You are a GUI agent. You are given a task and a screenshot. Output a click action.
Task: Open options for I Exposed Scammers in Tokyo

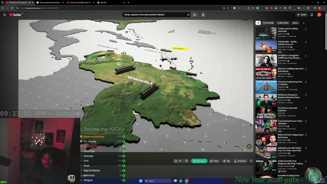point(306,121)
